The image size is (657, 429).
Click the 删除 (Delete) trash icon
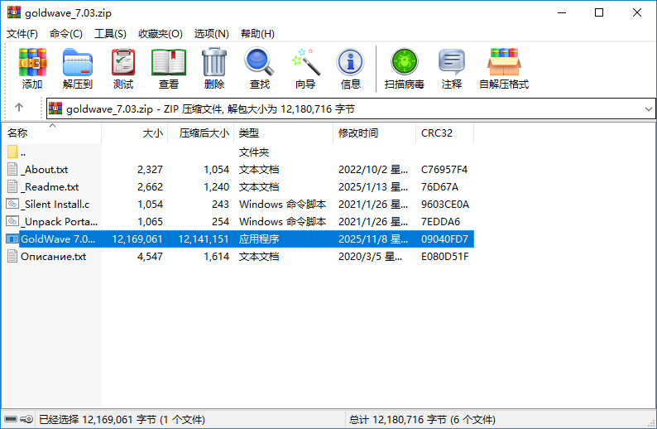[214, 62]
